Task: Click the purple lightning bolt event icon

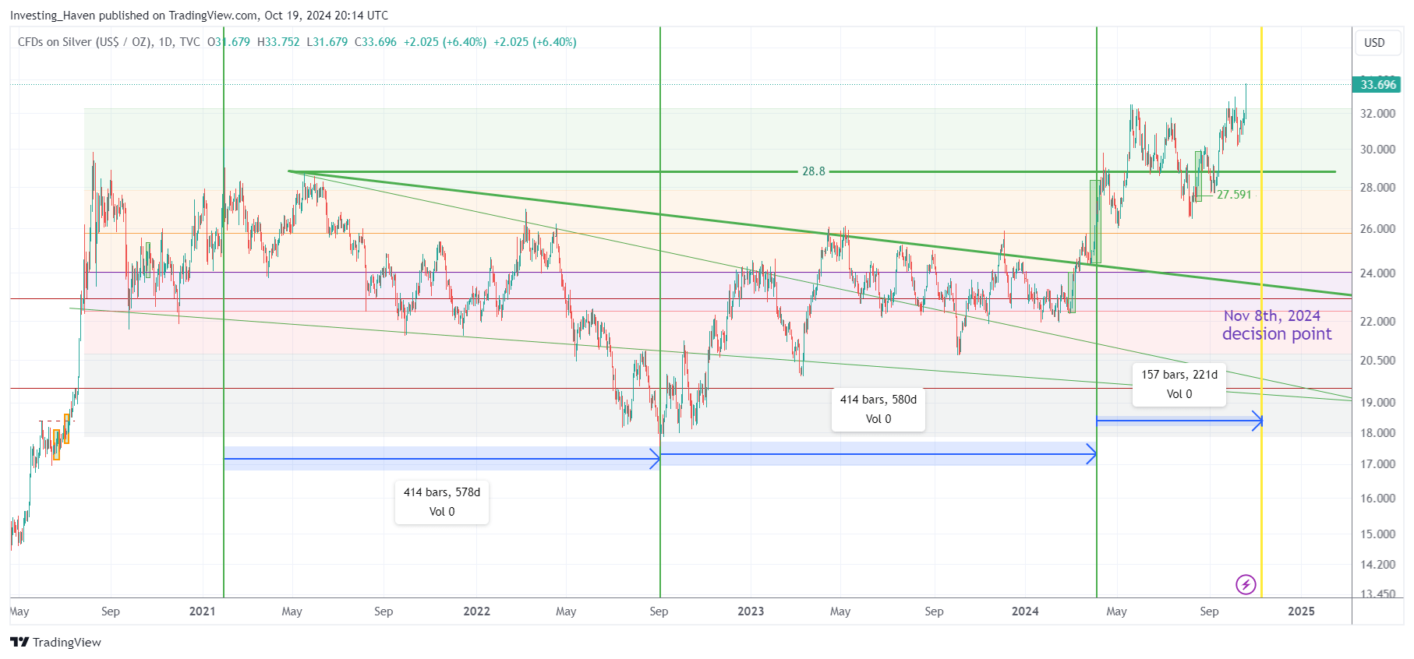Action: (x=1246, y=584)
